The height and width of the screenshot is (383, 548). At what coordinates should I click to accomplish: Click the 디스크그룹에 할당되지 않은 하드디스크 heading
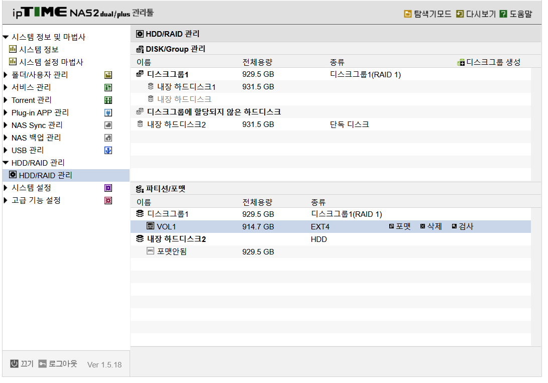coord(214,112)
